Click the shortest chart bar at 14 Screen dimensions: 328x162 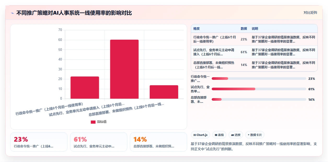164,92
